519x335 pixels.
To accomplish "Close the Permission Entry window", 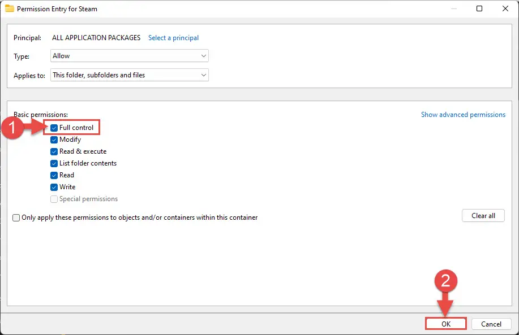I will coord(505,8).
